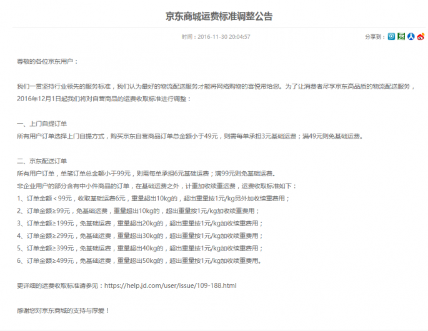This screenshot has width=428, height=331.
Task: Click the line beginning 非企业用户的部分
Action: tap(157, 186)
